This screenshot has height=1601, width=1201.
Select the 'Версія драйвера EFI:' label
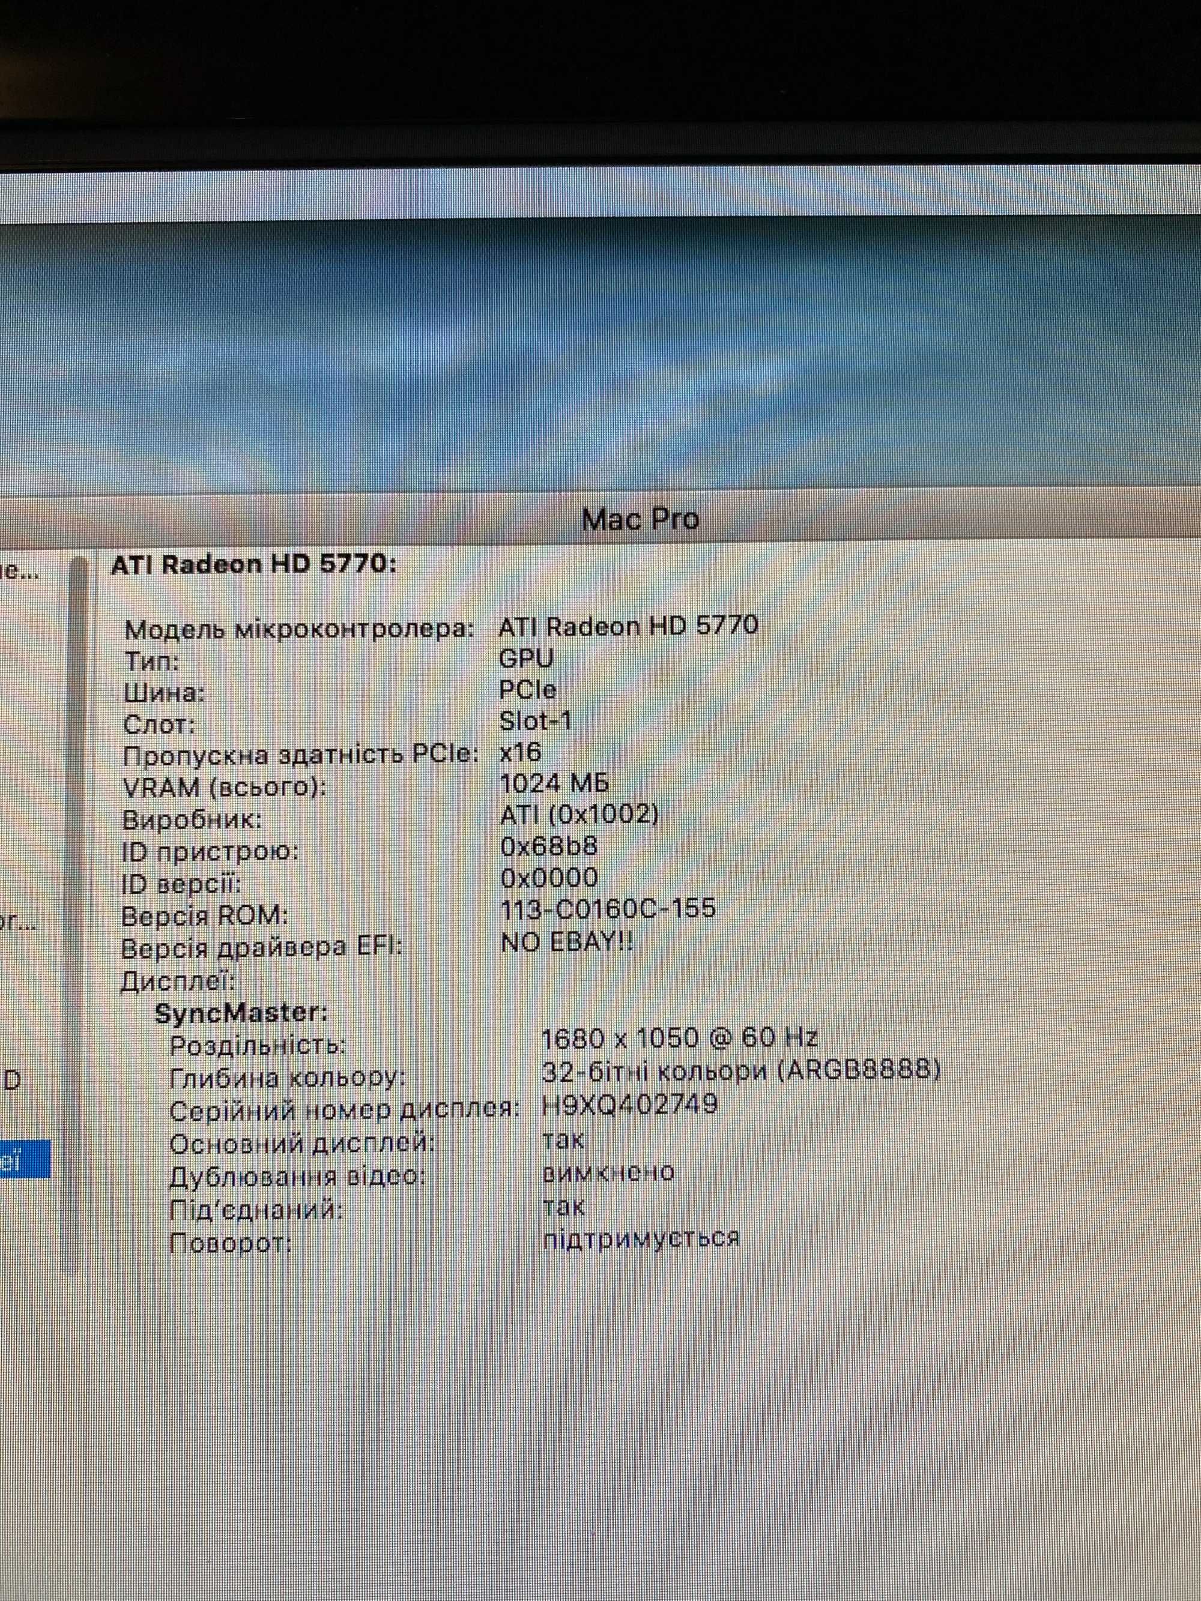(261, 947)
